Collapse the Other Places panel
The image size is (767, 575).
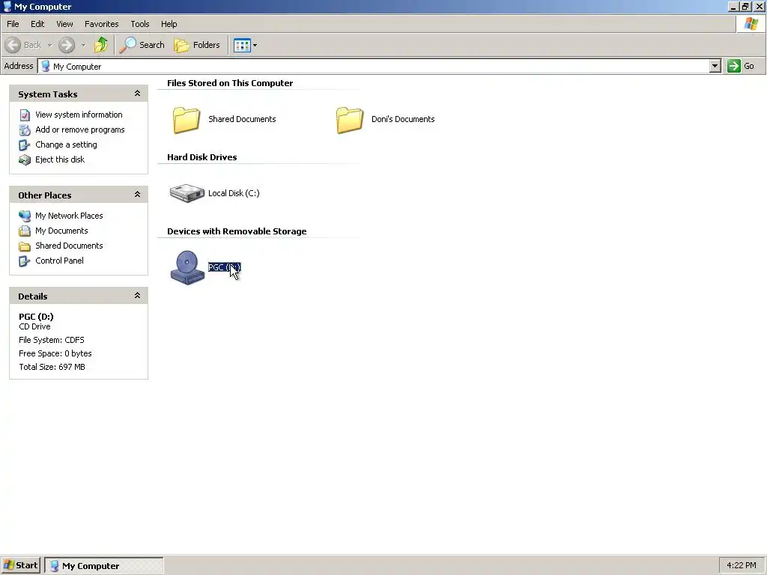(x=138, y=195)
